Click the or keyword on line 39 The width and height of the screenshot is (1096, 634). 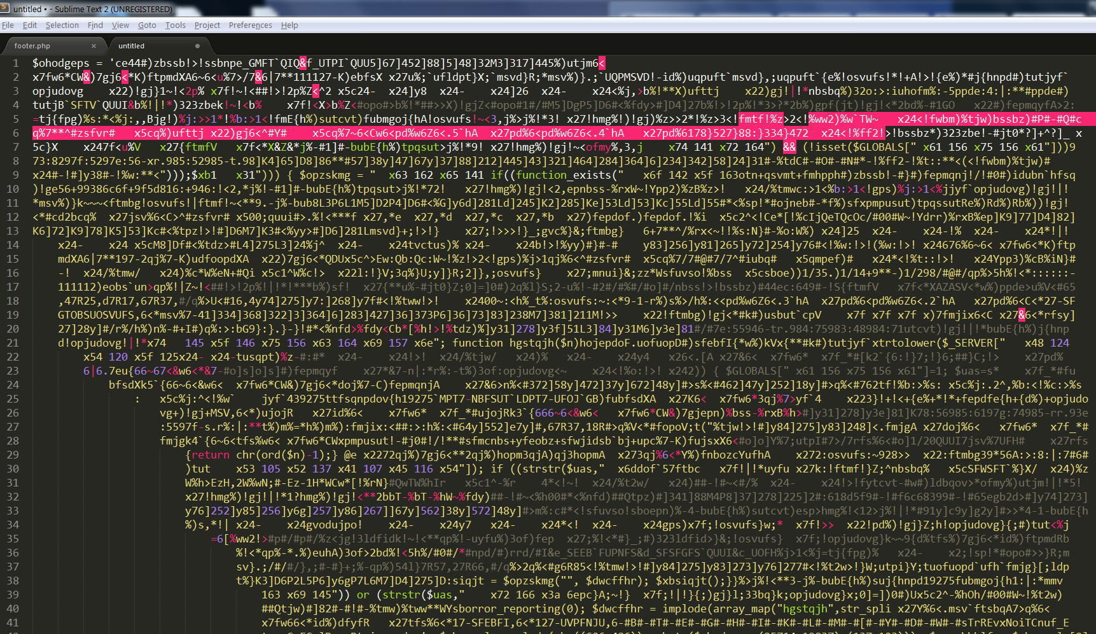(363, 595)
